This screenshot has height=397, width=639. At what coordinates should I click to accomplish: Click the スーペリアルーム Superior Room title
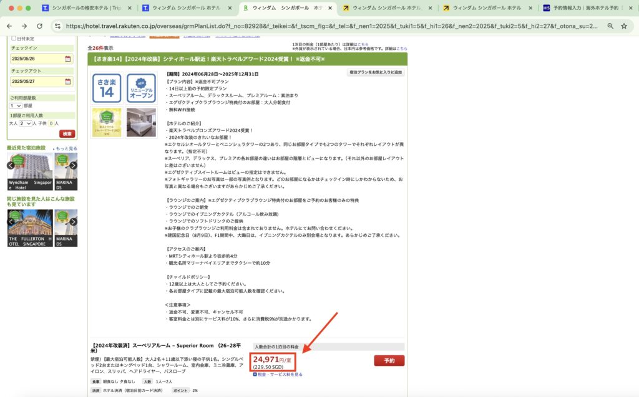(x=167, y=348)
